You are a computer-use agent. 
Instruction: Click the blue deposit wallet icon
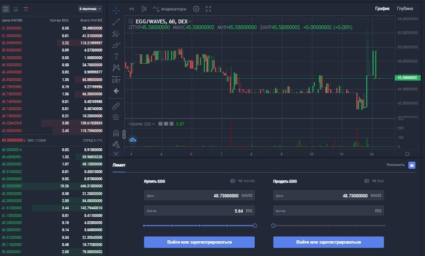click(412, 165)
